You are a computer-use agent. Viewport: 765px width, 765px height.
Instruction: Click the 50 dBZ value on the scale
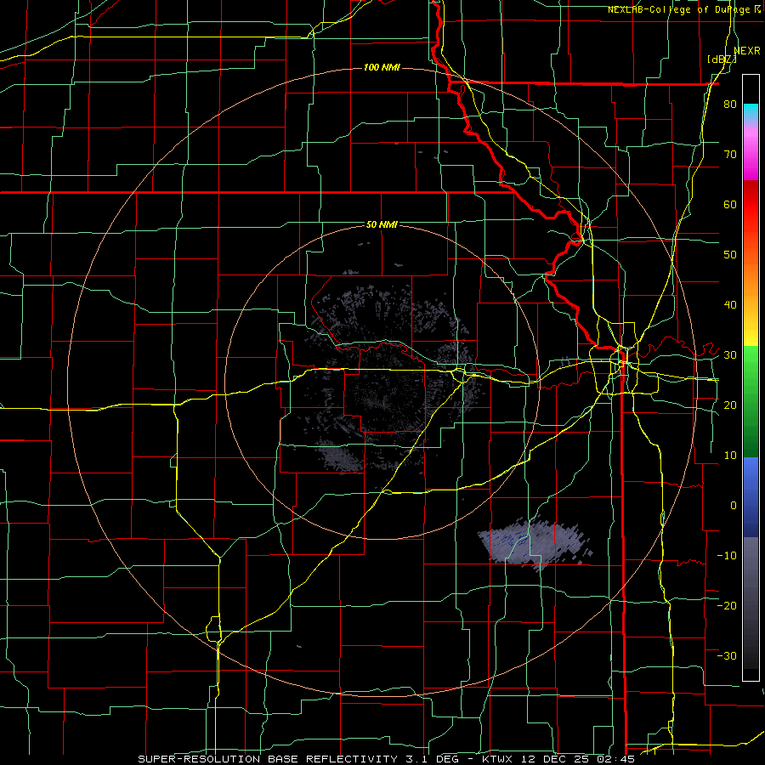[730, 255]
